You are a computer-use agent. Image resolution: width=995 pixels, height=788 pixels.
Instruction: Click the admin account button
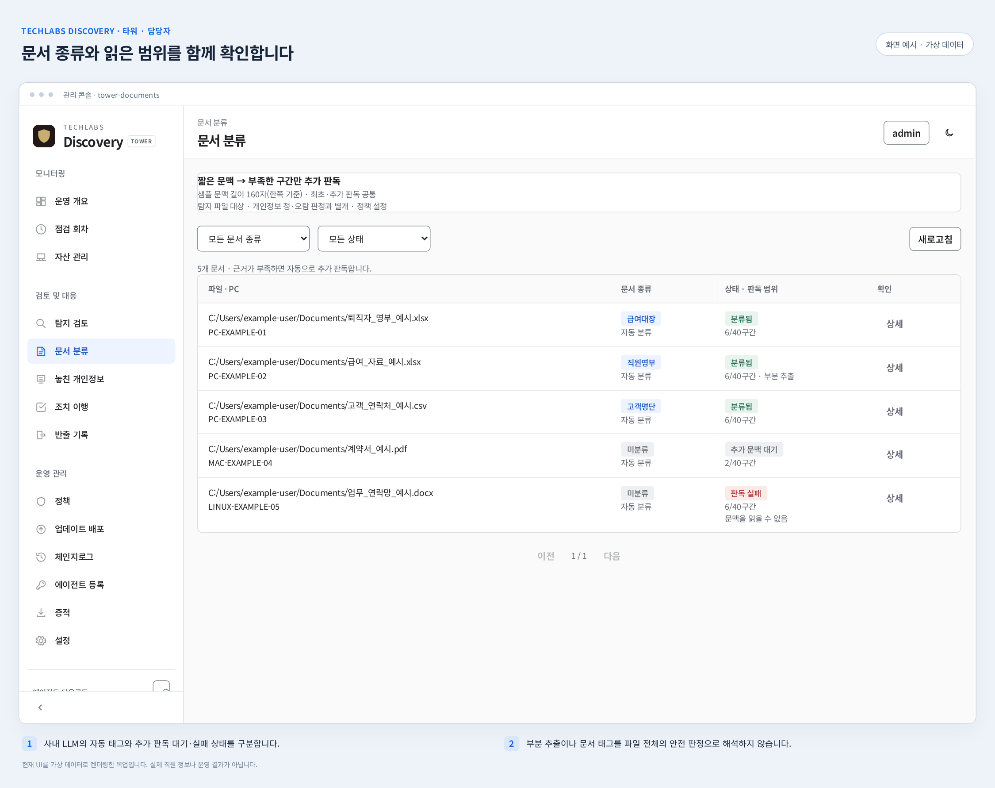pos(906,133)
